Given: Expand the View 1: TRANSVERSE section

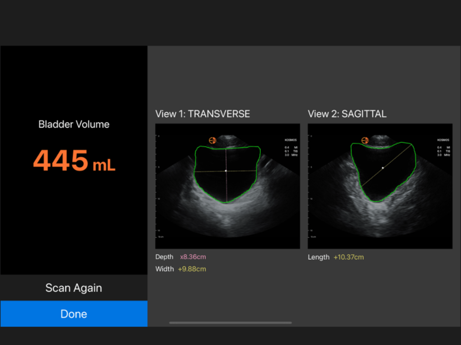Looking at the screenshot, I should (x=203, y=114).
